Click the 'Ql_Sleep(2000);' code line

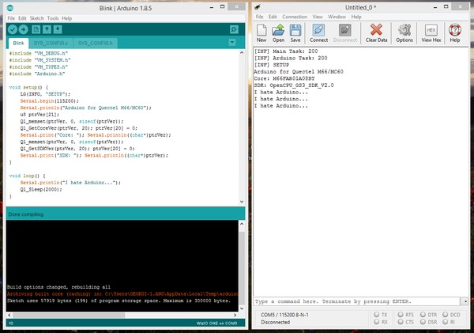(x=41, y=190)
